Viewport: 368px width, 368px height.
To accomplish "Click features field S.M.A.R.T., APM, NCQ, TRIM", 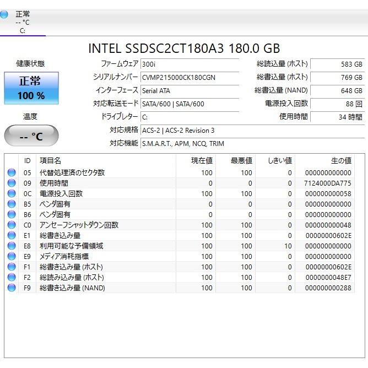I will (x=252, y=143).
